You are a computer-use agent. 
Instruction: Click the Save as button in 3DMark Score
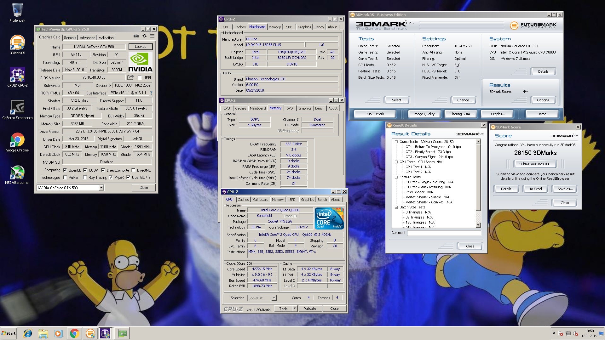pyautogui.click(x=565, y=189)
